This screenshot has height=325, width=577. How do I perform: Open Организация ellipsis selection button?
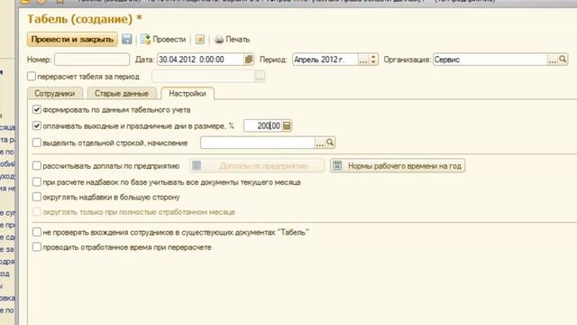click(552, 60)
